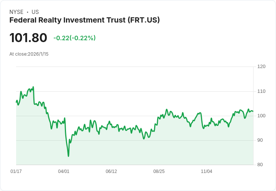Select the 08/25 date on the x-axis
This screenshot has height=191, width=276.
[159, 171]
